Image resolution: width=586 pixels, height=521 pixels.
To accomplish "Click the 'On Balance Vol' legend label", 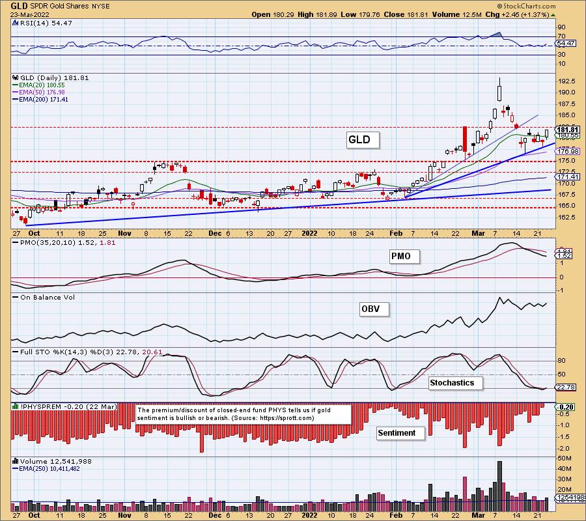I will (44, 298).
